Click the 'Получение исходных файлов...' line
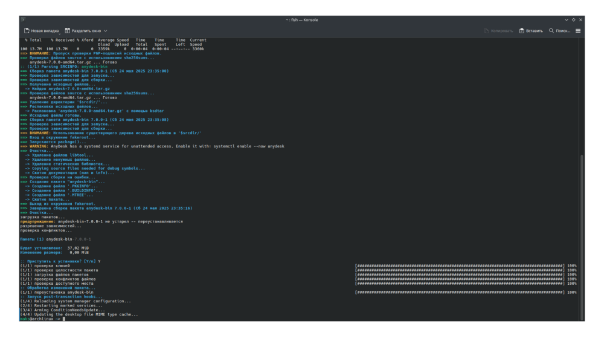 click(x=58, y=85)
